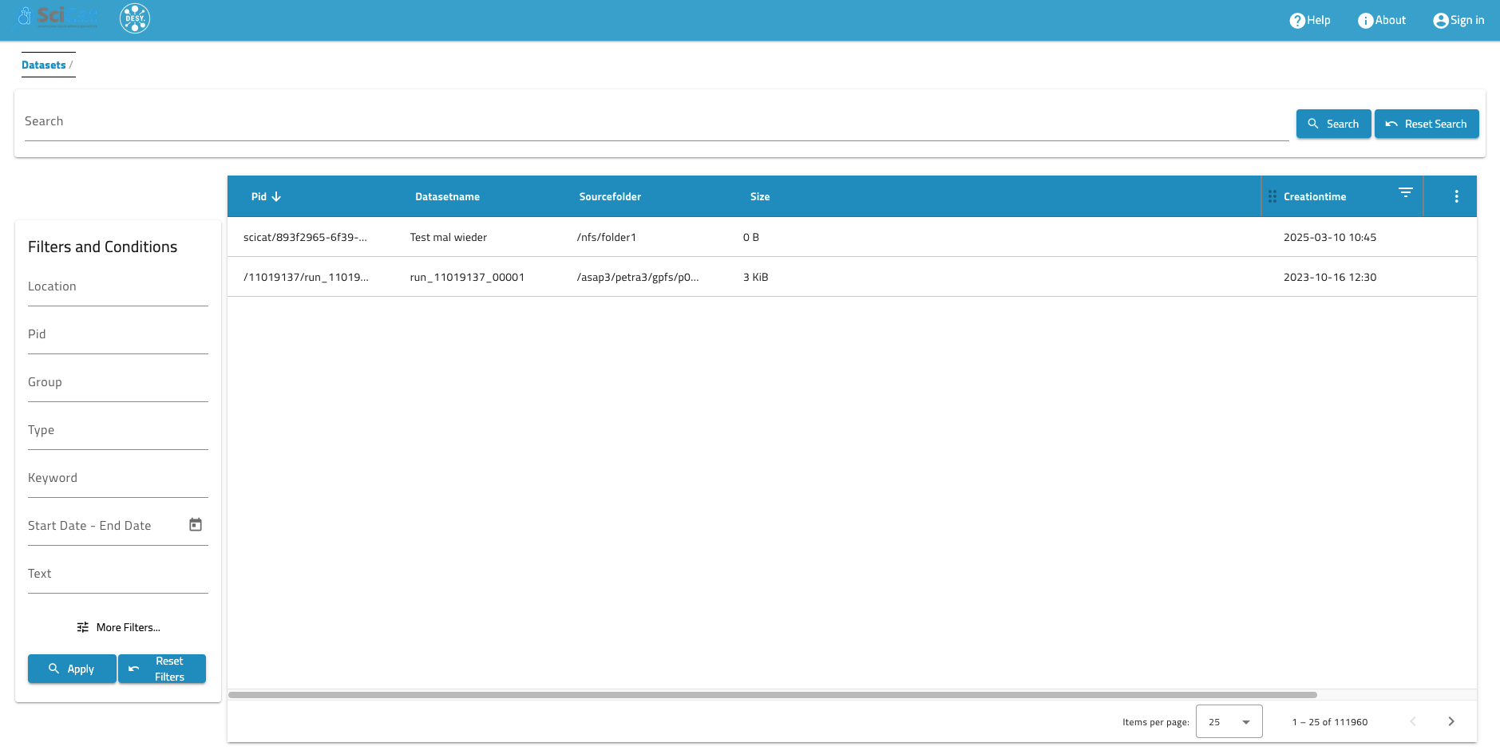
Task: Focus the main Search input field
Action: point(655,122)
